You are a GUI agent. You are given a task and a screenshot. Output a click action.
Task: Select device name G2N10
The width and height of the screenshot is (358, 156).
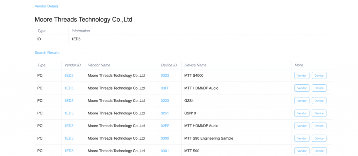[190, 113]
